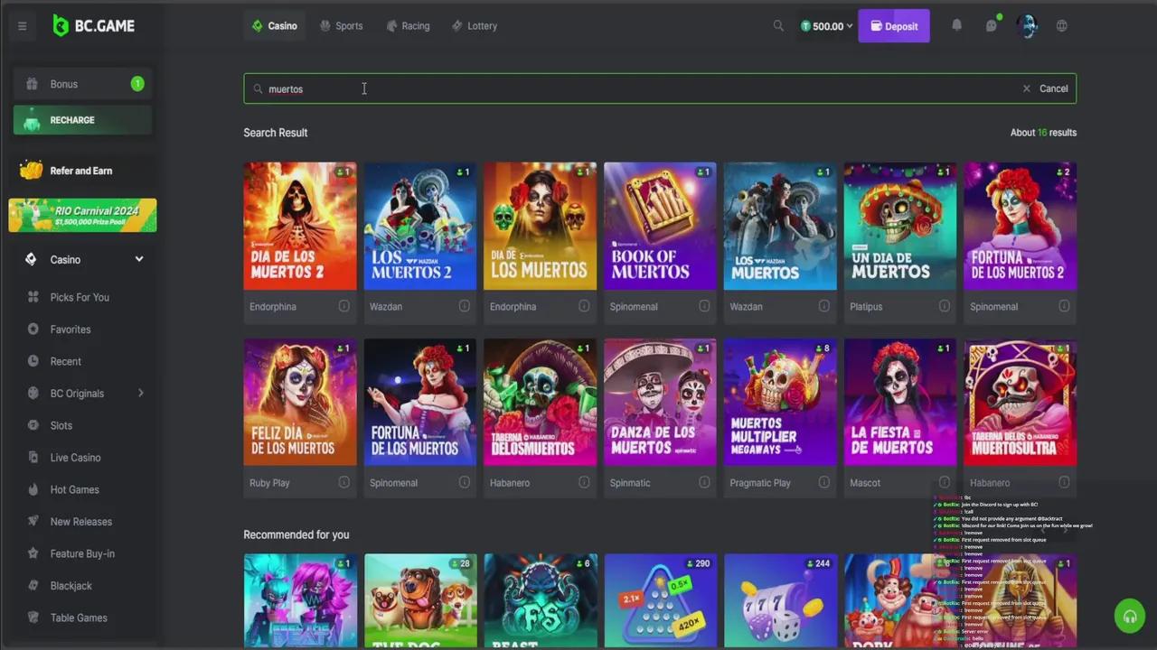Open Recent games in sidebar
Viewport: 1157px width, 650px height.
[66, 361]
